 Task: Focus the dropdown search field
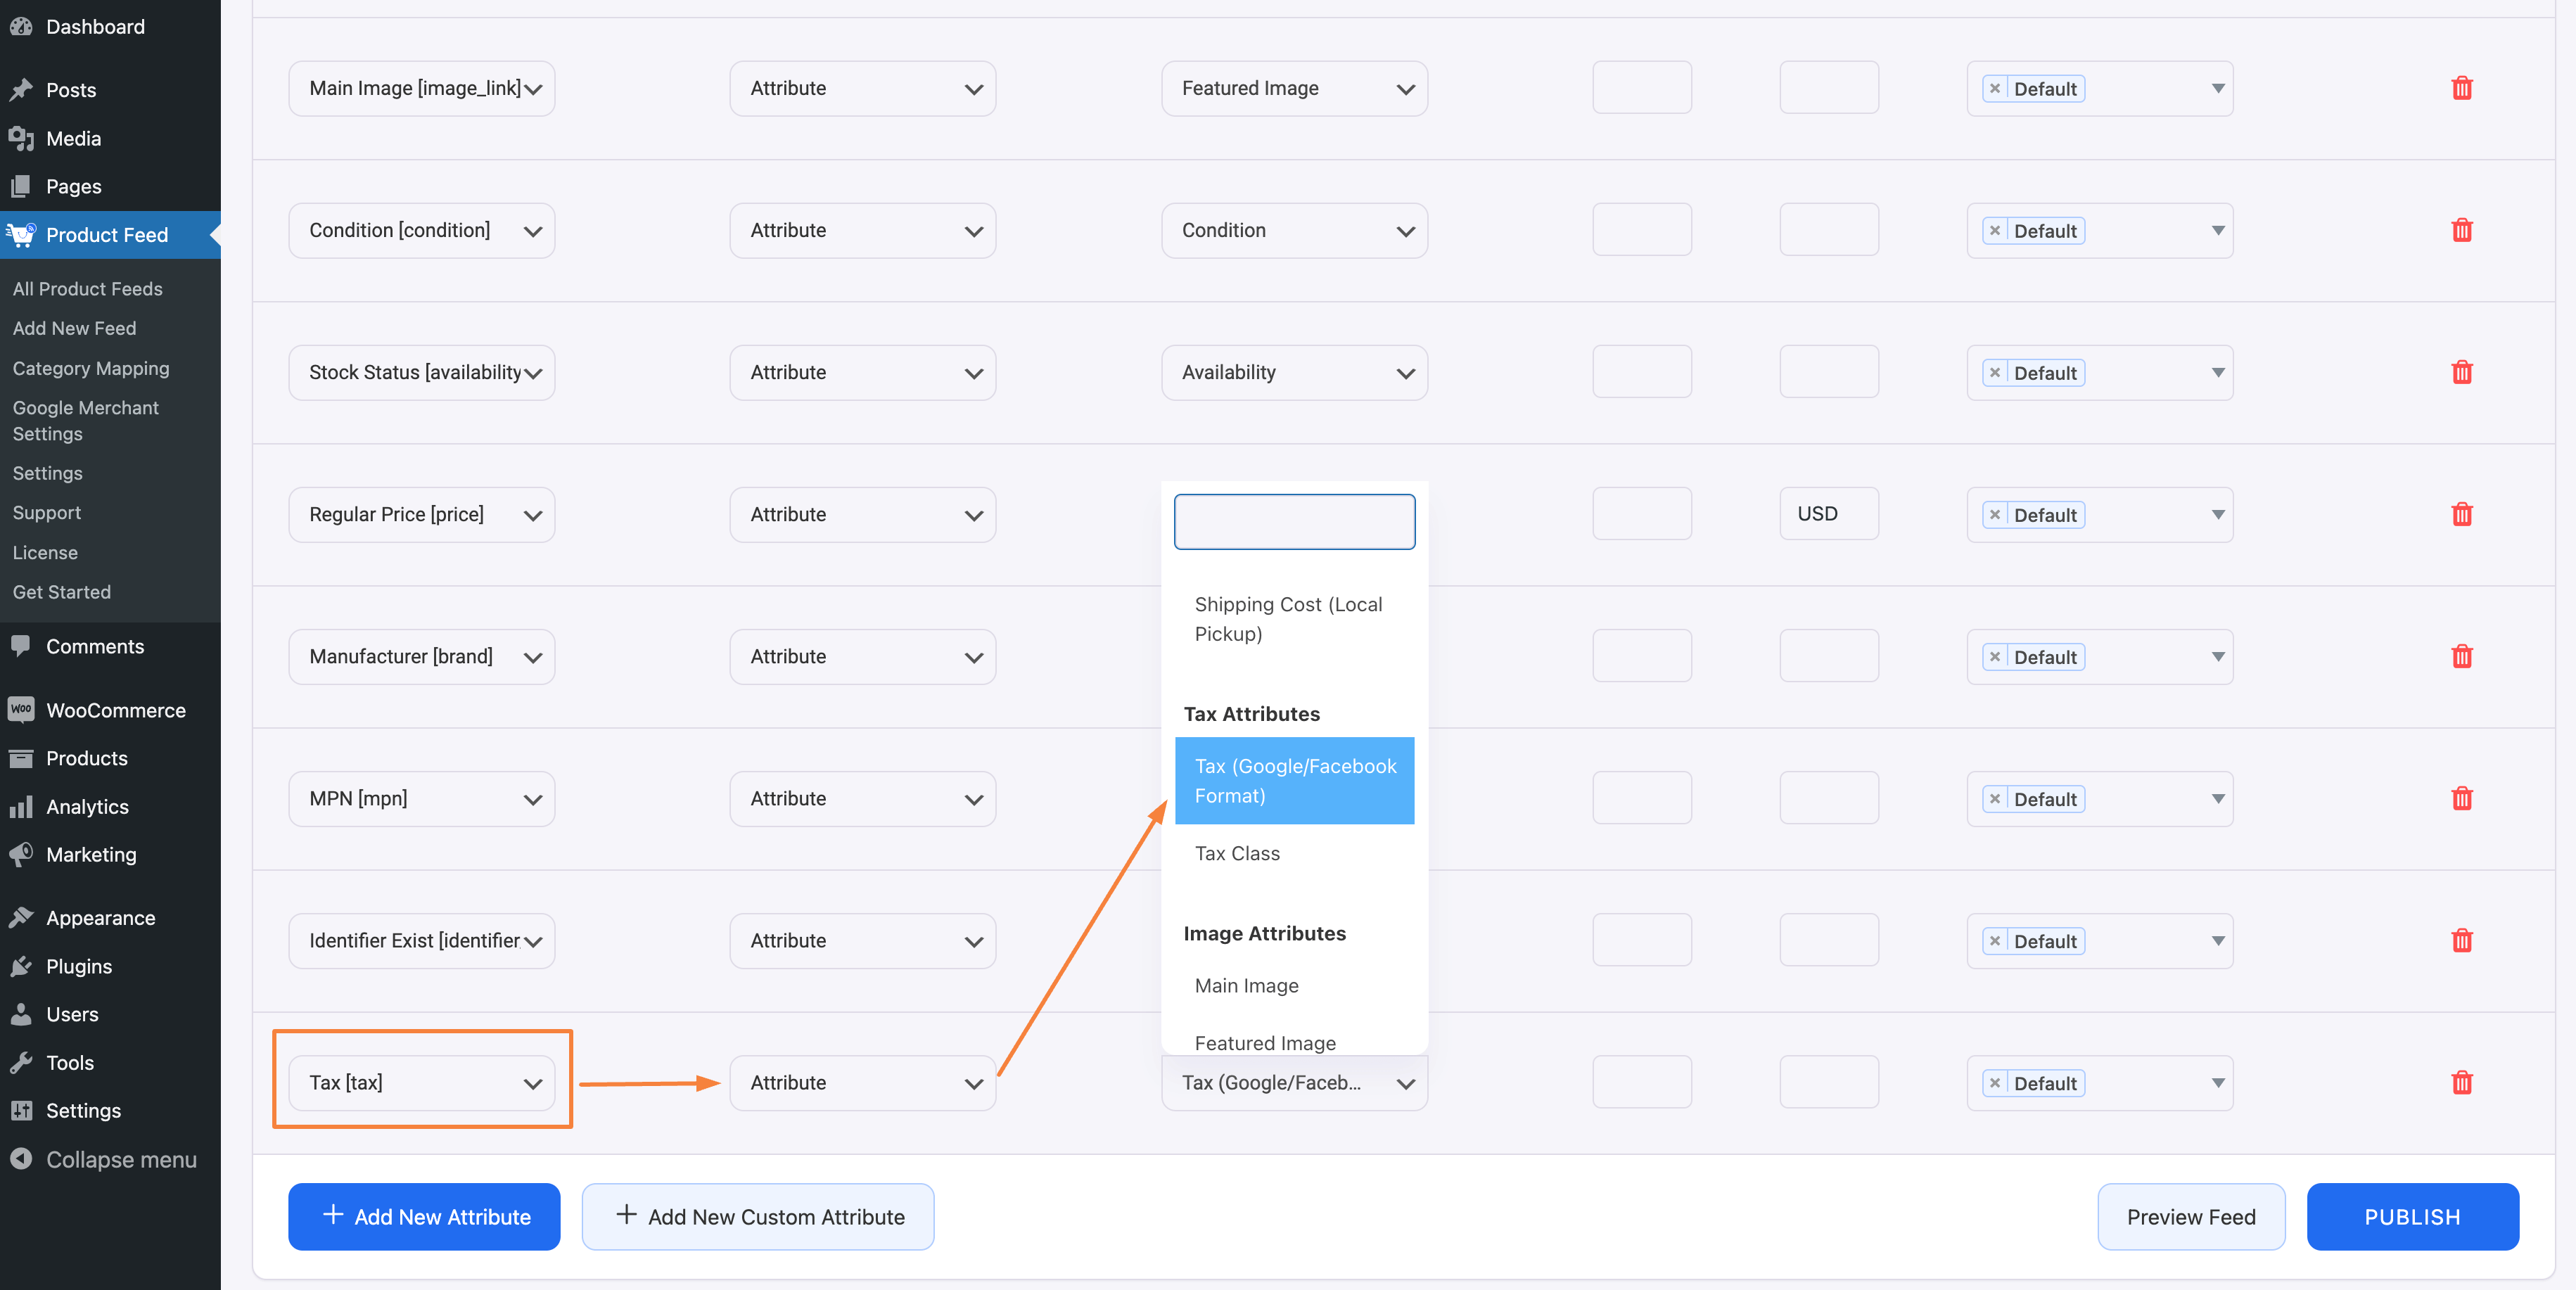pos(1294,521)
